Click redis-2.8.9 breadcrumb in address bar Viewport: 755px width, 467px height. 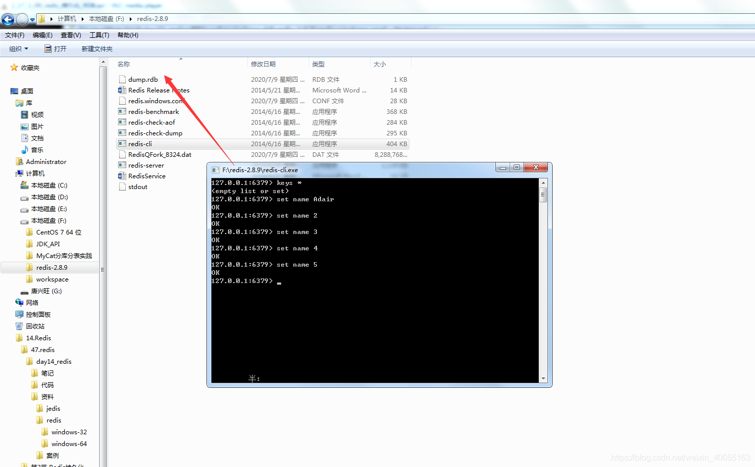tap(152, 19)
